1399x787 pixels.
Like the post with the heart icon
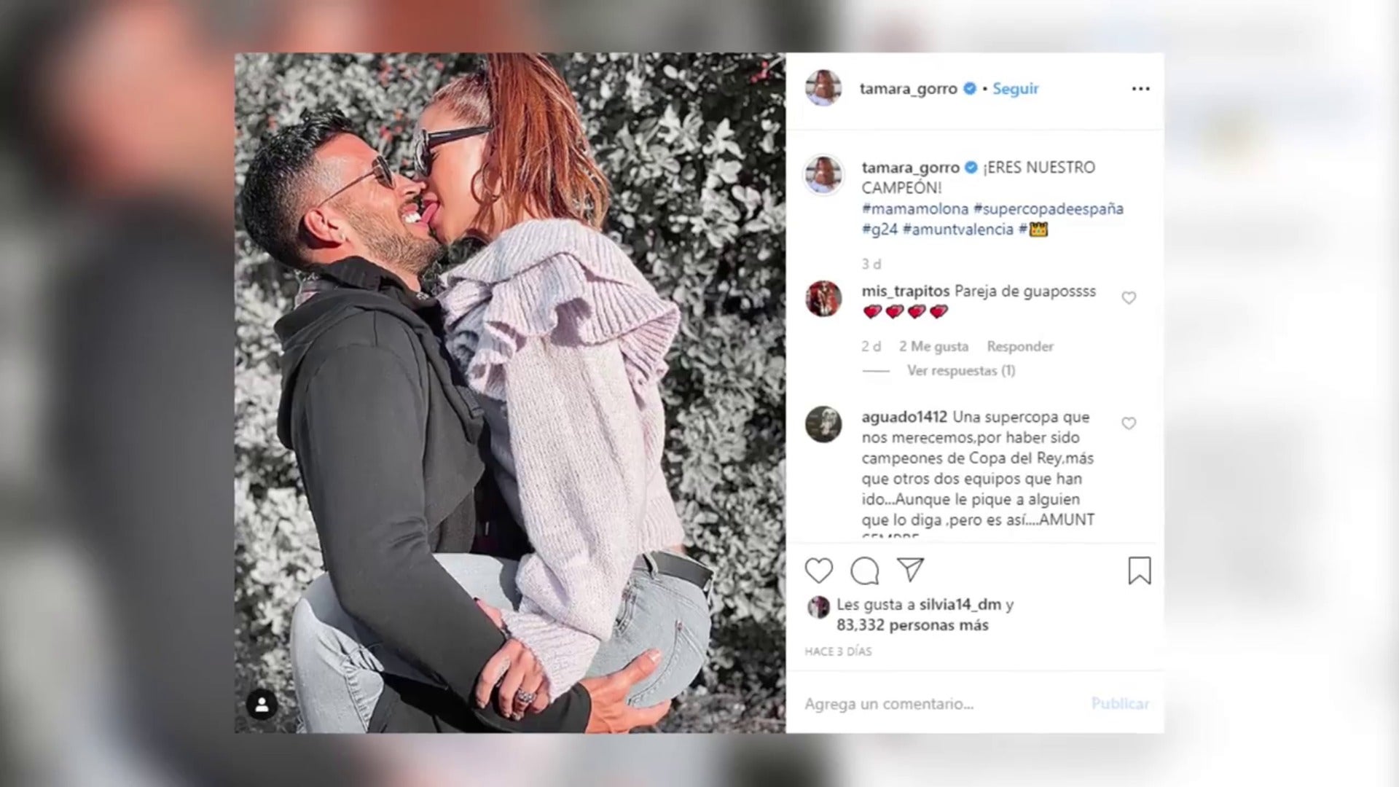tap(818, 571)
